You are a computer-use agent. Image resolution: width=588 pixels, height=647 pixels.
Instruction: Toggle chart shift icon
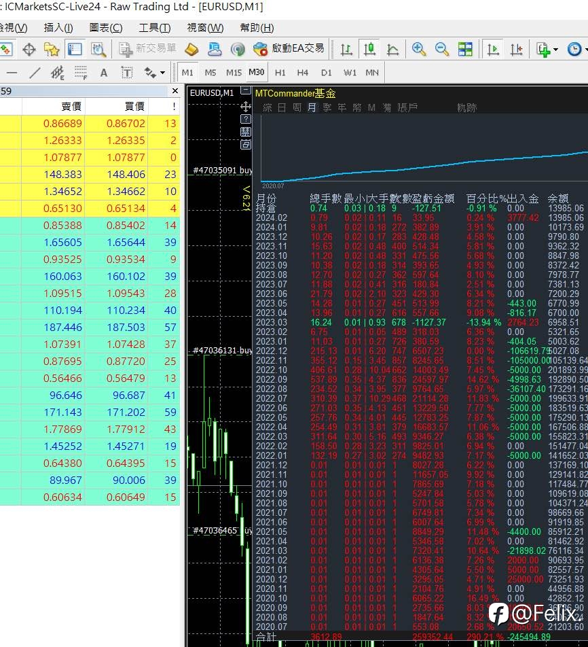click(x=516, y=50)
